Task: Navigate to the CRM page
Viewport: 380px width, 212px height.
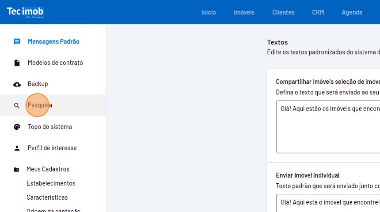Action: coord(318,12)
